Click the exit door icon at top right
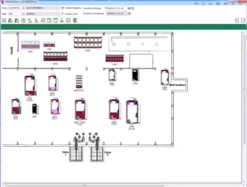Viewport: 247px width, 187px height. (x=243, y=21)
